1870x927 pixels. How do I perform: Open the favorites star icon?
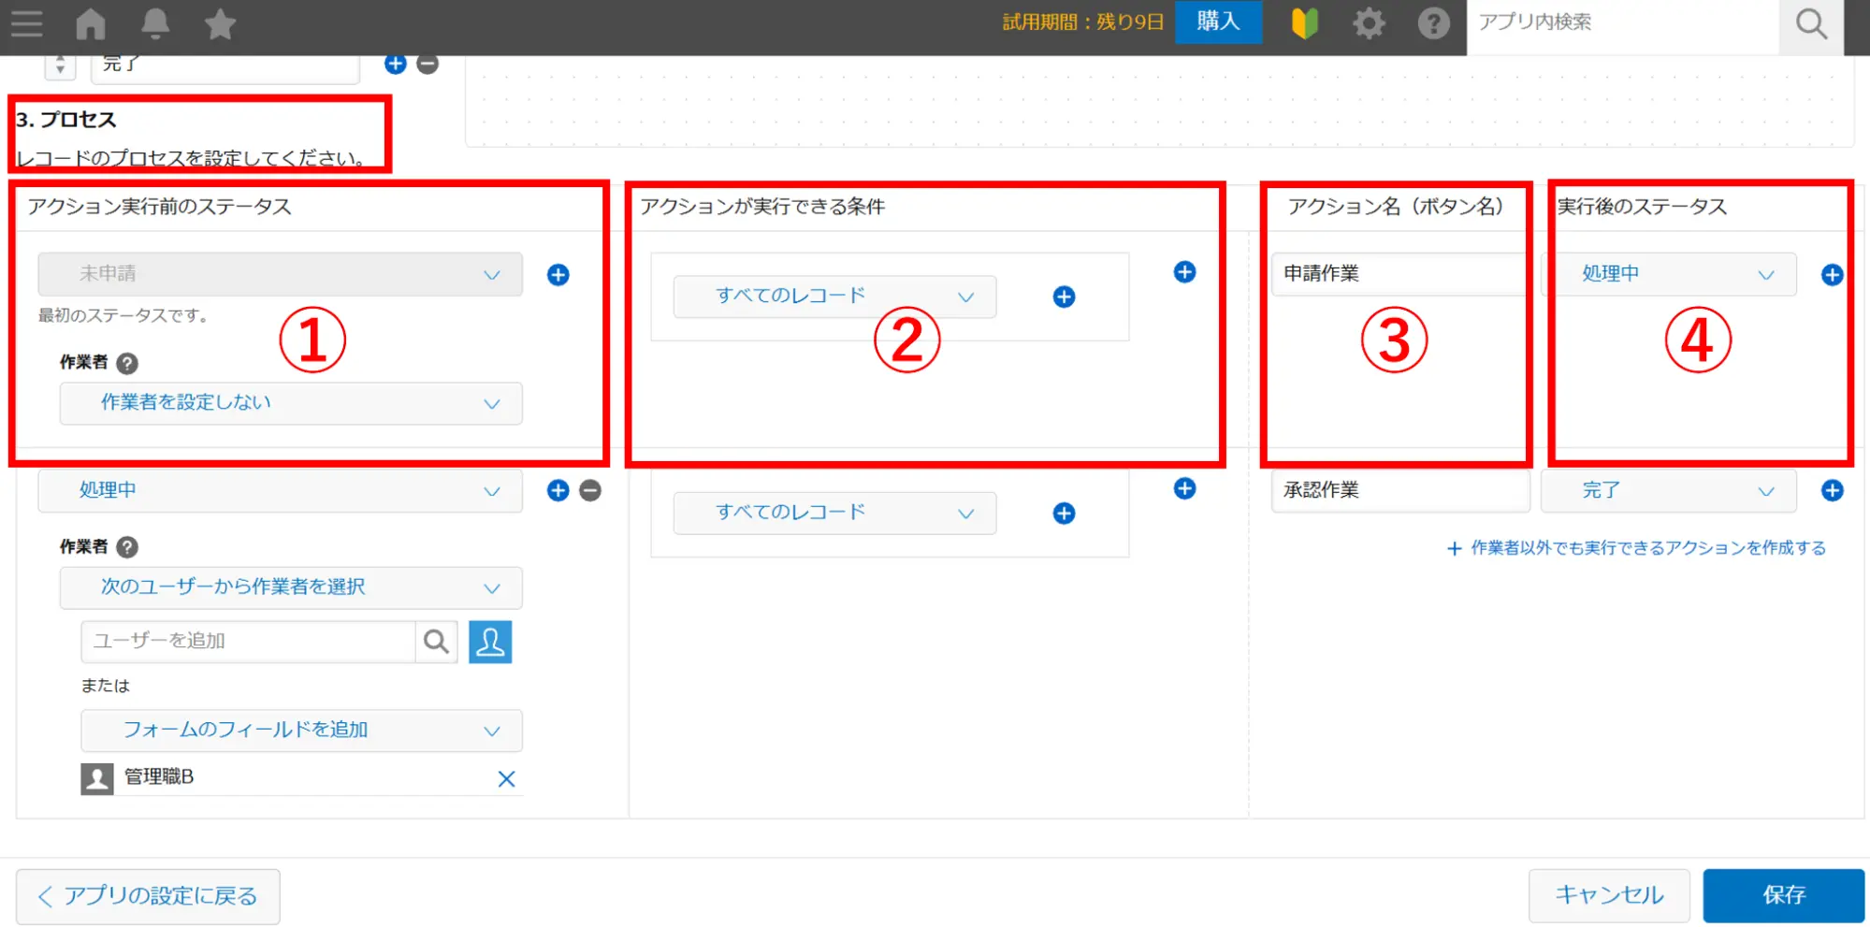click(220, 23)
